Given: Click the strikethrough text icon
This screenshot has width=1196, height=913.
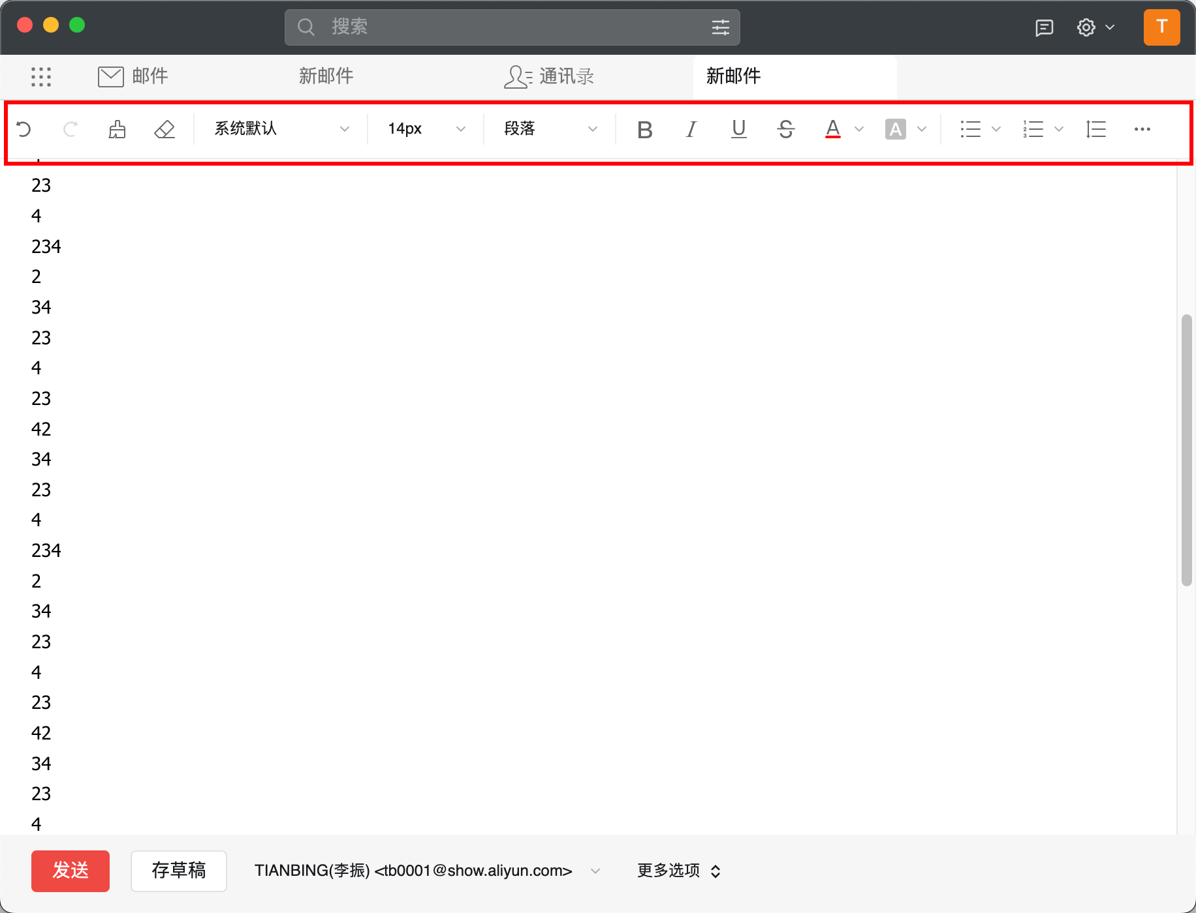Looking at the screenshot, I should coord(786,129).
